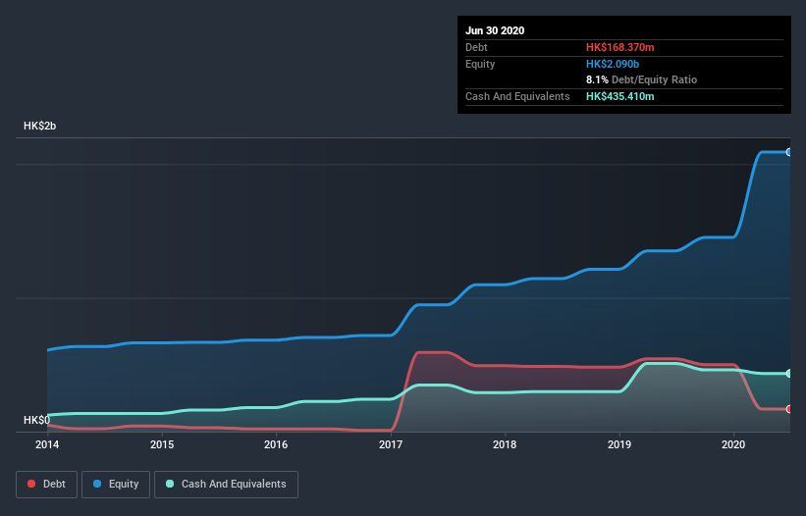Click the blue Equity legend dot
The image size is (806, 516).
tap(97, 484)
